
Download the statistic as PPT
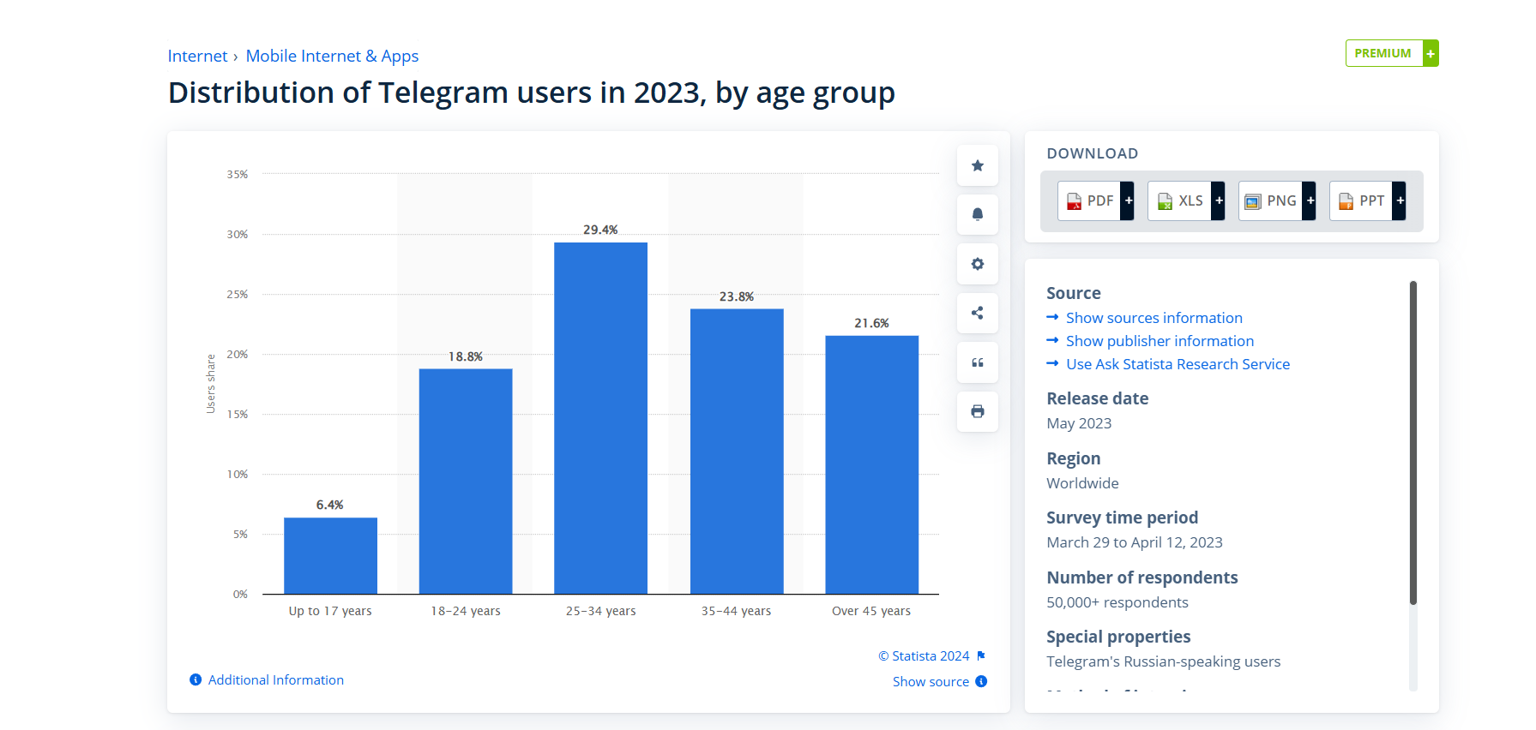(1367, 200)
